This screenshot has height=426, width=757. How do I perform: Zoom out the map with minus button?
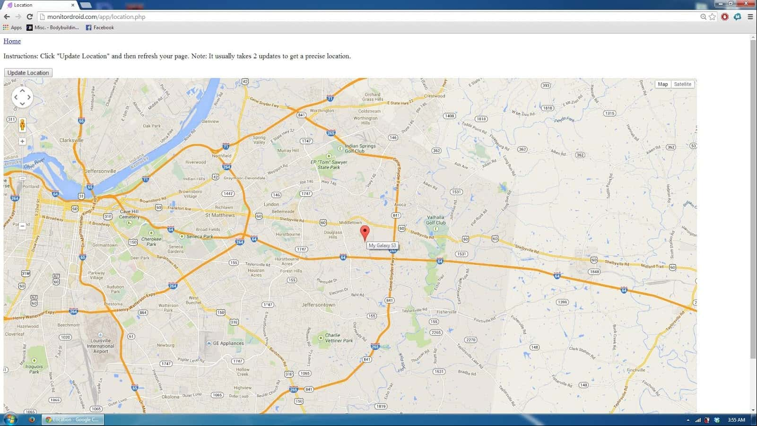click(22, 226)
